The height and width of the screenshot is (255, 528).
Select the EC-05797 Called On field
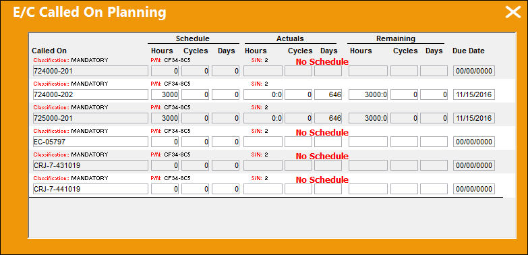pyautogui.click(x=90, y=142)
